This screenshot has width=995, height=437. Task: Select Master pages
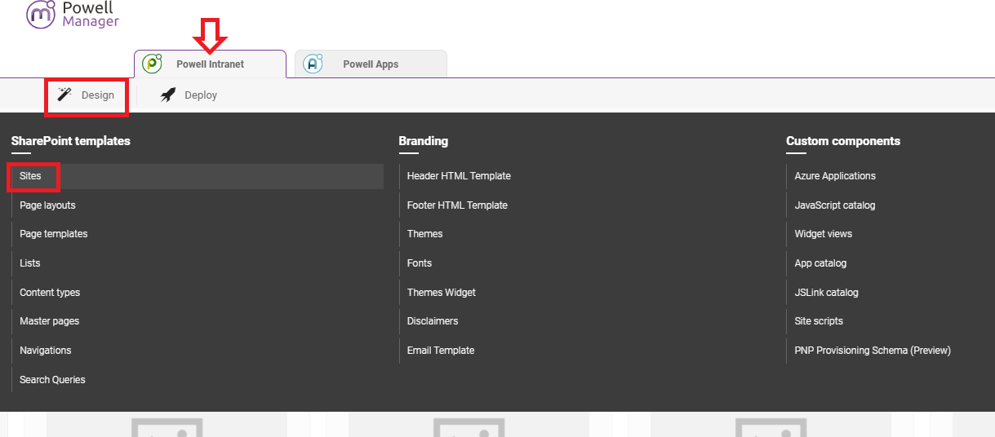(x=50, y=321)
